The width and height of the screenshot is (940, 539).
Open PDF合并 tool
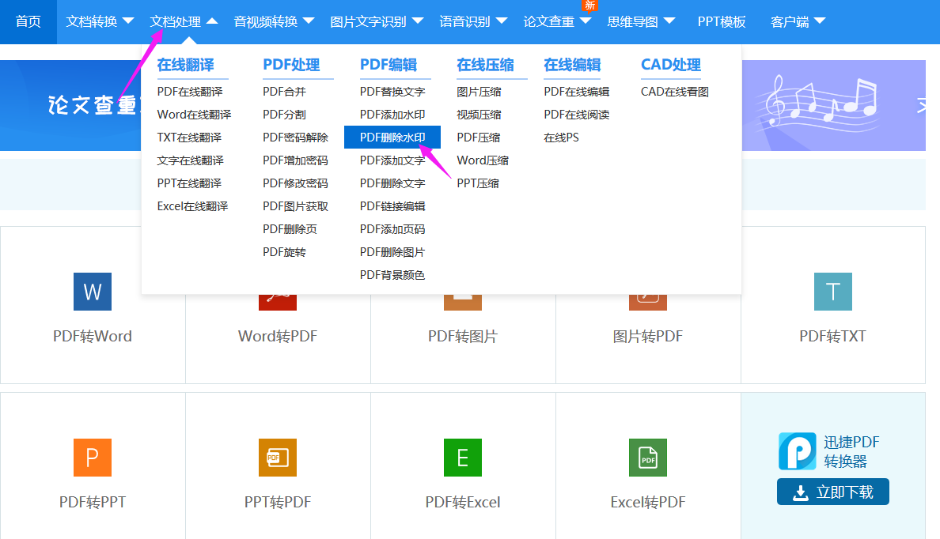pyautogui.click(x=284, y=92)
